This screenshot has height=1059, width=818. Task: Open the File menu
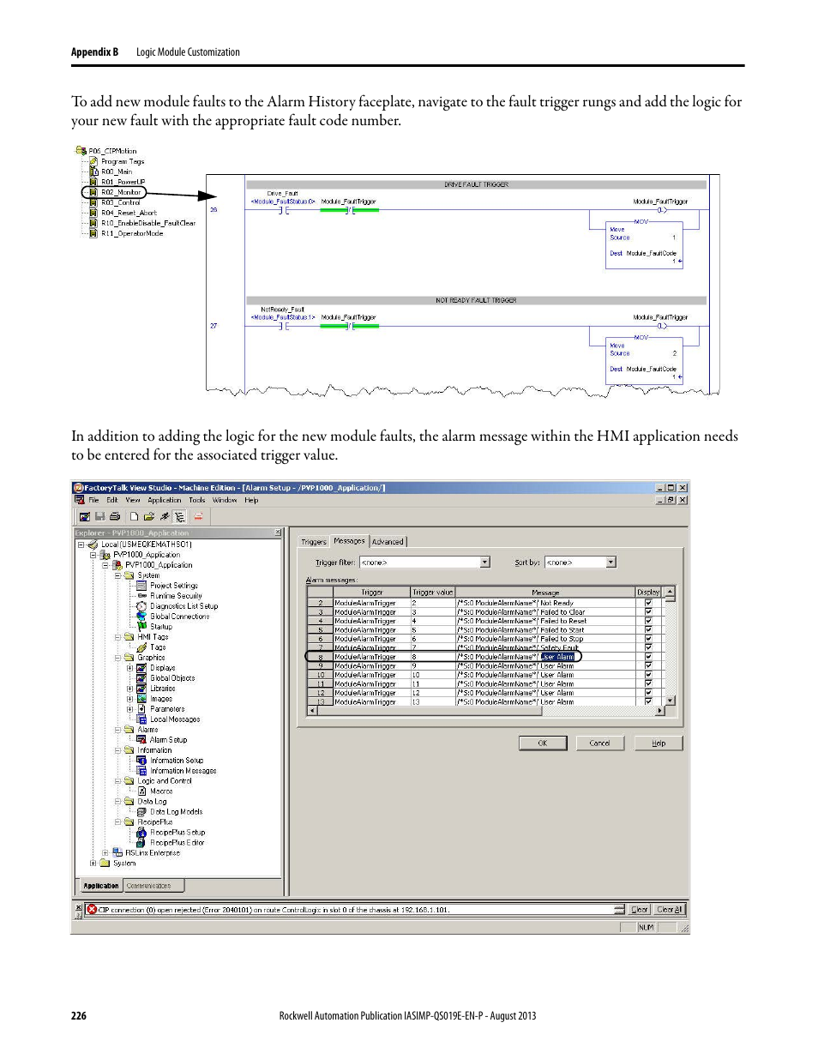(93, 500)
